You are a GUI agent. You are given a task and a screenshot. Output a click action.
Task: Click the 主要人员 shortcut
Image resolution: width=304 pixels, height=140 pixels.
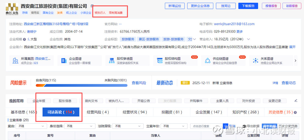point(222,101)
